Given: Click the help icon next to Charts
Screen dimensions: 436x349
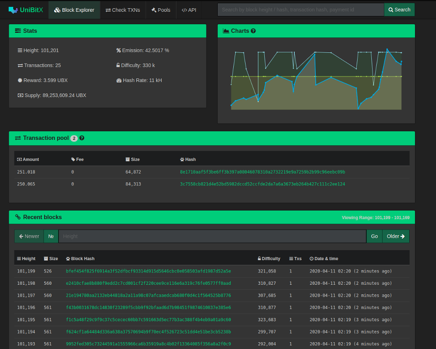Looking at the screenshot, I should click(x=253, y=31).
